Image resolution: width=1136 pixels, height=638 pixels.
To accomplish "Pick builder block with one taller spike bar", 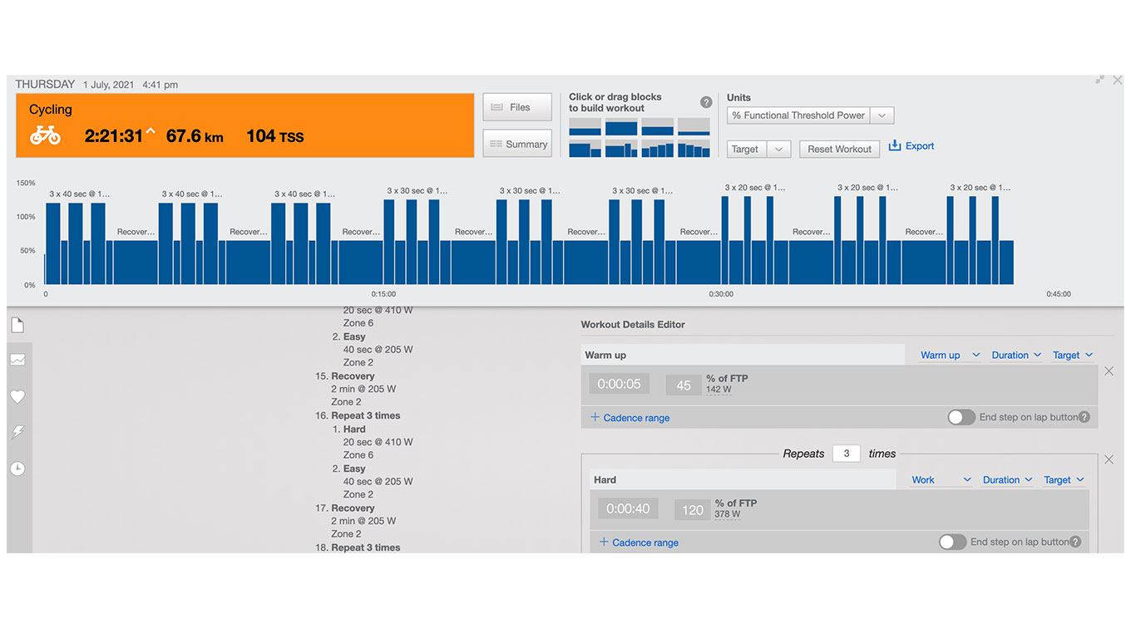I will pos(621,148).
